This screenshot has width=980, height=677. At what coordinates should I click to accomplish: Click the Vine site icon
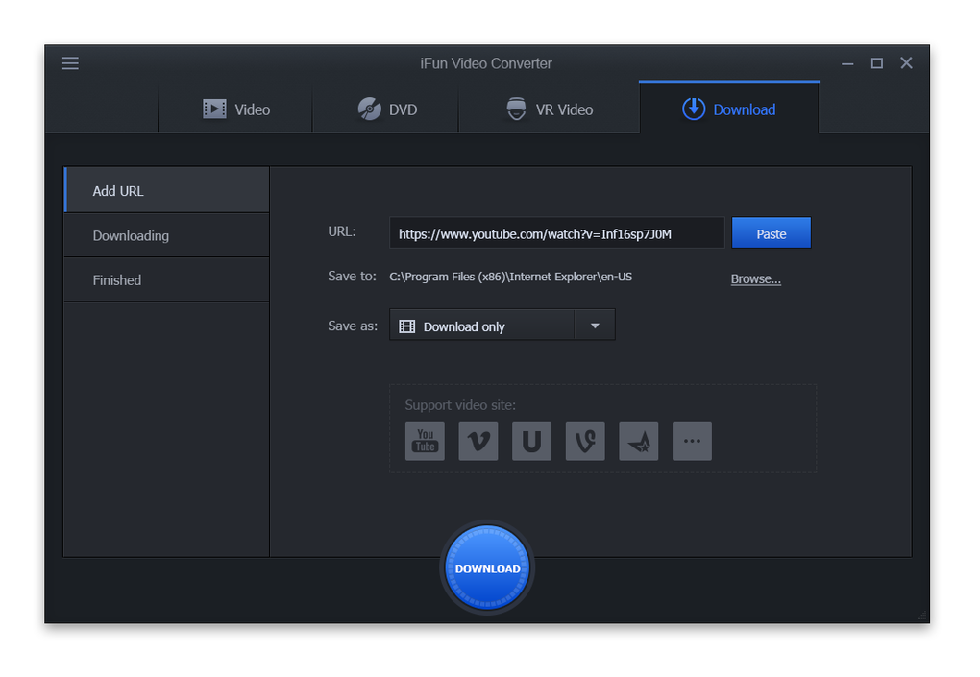[x=585, y=441]
